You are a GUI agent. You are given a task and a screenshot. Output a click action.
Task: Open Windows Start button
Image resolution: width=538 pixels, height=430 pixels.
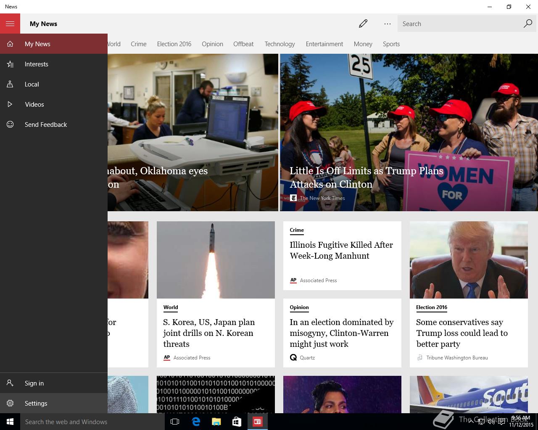click(10, 422)
